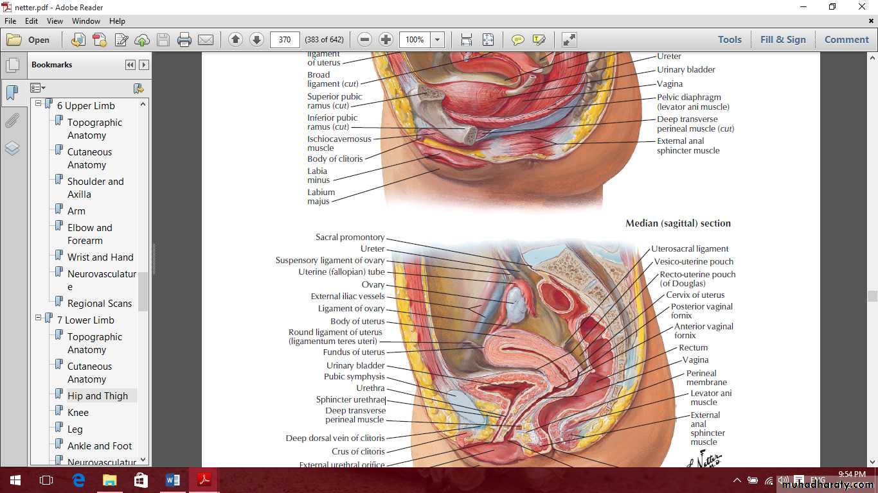Add a sticky note comment
Viewport: 878px width, 493px height.
click(517, 40)
